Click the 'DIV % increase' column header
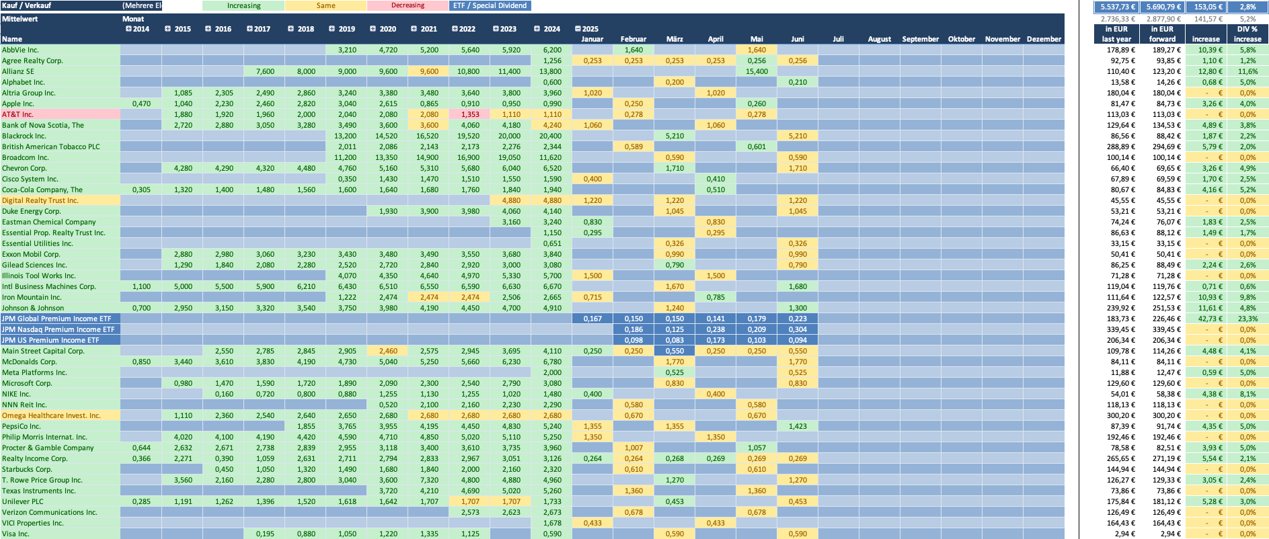The width and height of the screenshot is (1269, 539). (1247, 34)
